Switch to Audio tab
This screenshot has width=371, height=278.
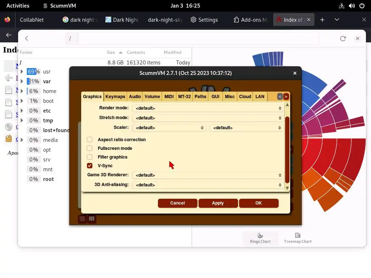coord(135,96)
